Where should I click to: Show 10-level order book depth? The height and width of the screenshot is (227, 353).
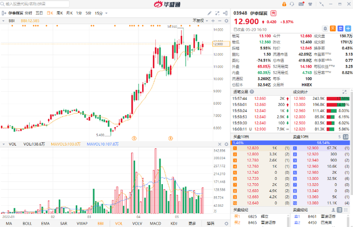[x=345, y=137]
